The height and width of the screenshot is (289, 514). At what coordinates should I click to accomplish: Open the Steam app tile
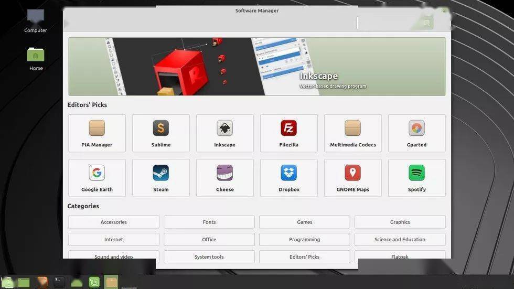[160, 178]
